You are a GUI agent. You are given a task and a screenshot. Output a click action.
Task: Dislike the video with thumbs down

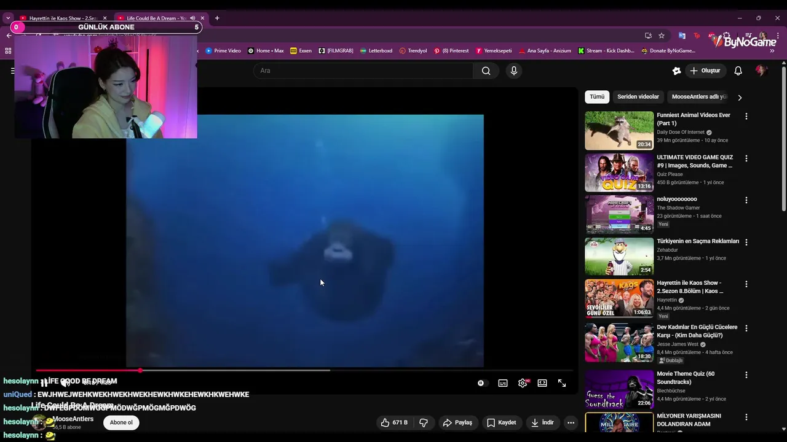click(424, 422)
